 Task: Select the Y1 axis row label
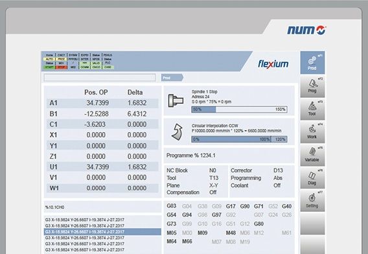point(53,146)
